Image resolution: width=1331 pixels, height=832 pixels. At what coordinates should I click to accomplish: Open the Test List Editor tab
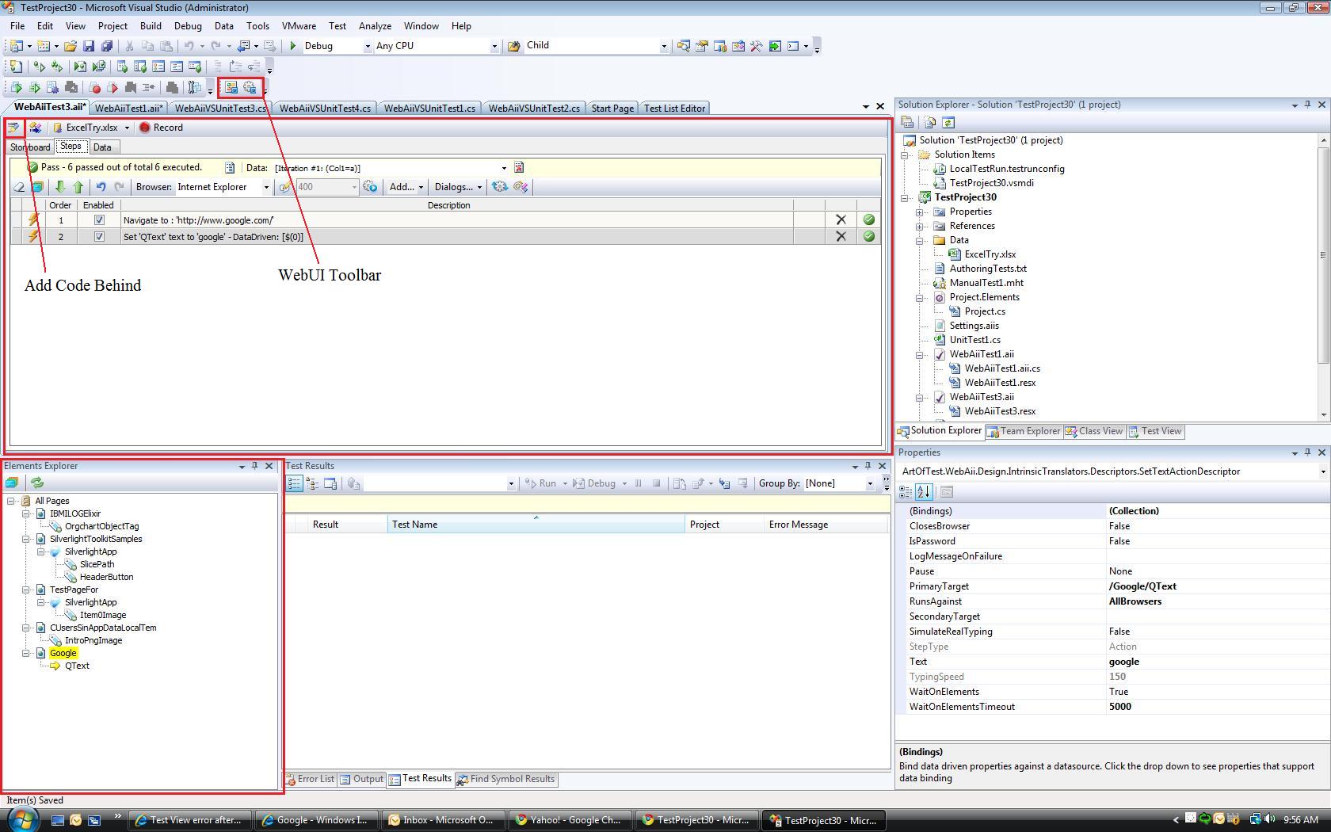(x=674, y=109)
